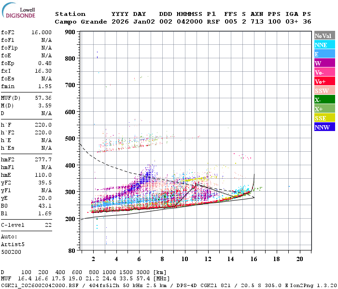This screenshot has height=289, width=338.
Task: Choose the Vo+ red legend swatch
Action: 324,81
